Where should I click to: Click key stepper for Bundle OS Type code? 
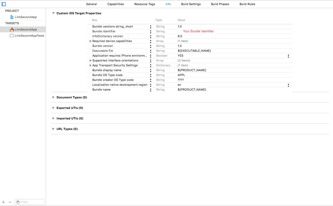[150, 75]
